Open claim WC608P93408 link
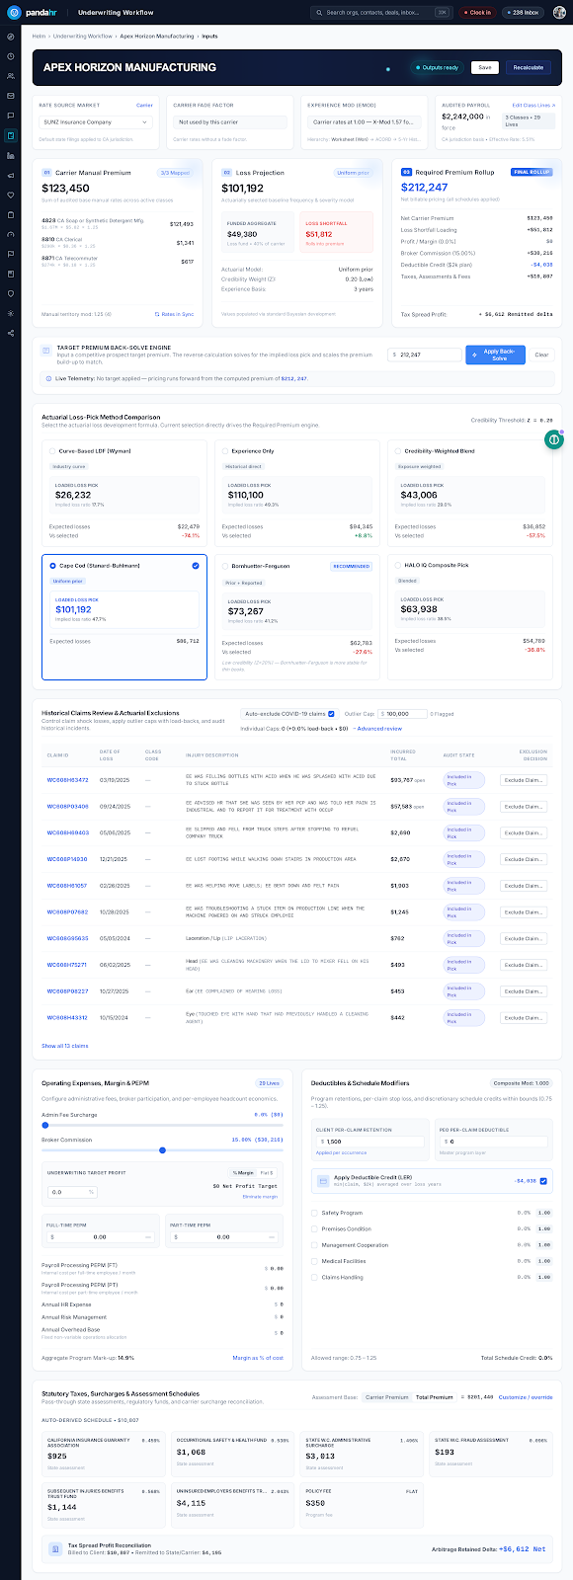This screenshot has height=1580, width=573. [x=67, y=807]
